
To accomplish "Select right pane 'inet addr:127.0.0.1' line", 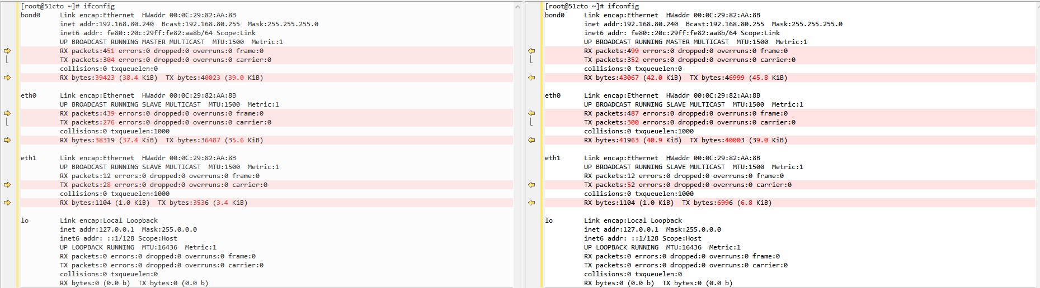I will [653, 229].
